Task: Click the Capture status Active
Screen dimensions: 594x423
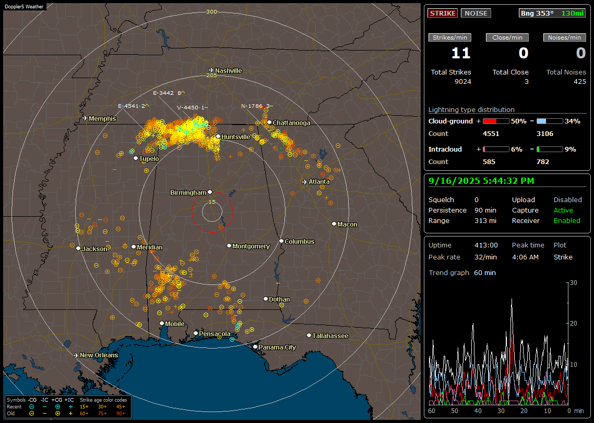Action: [x=563, y=210]
